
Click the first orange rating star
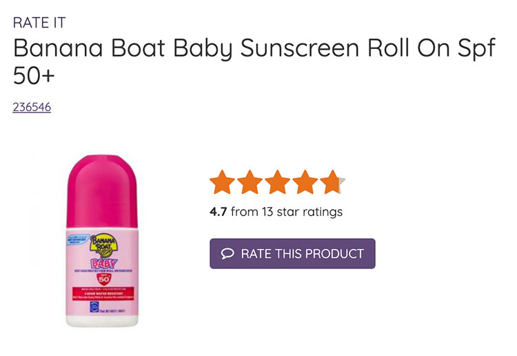point(223,183)
